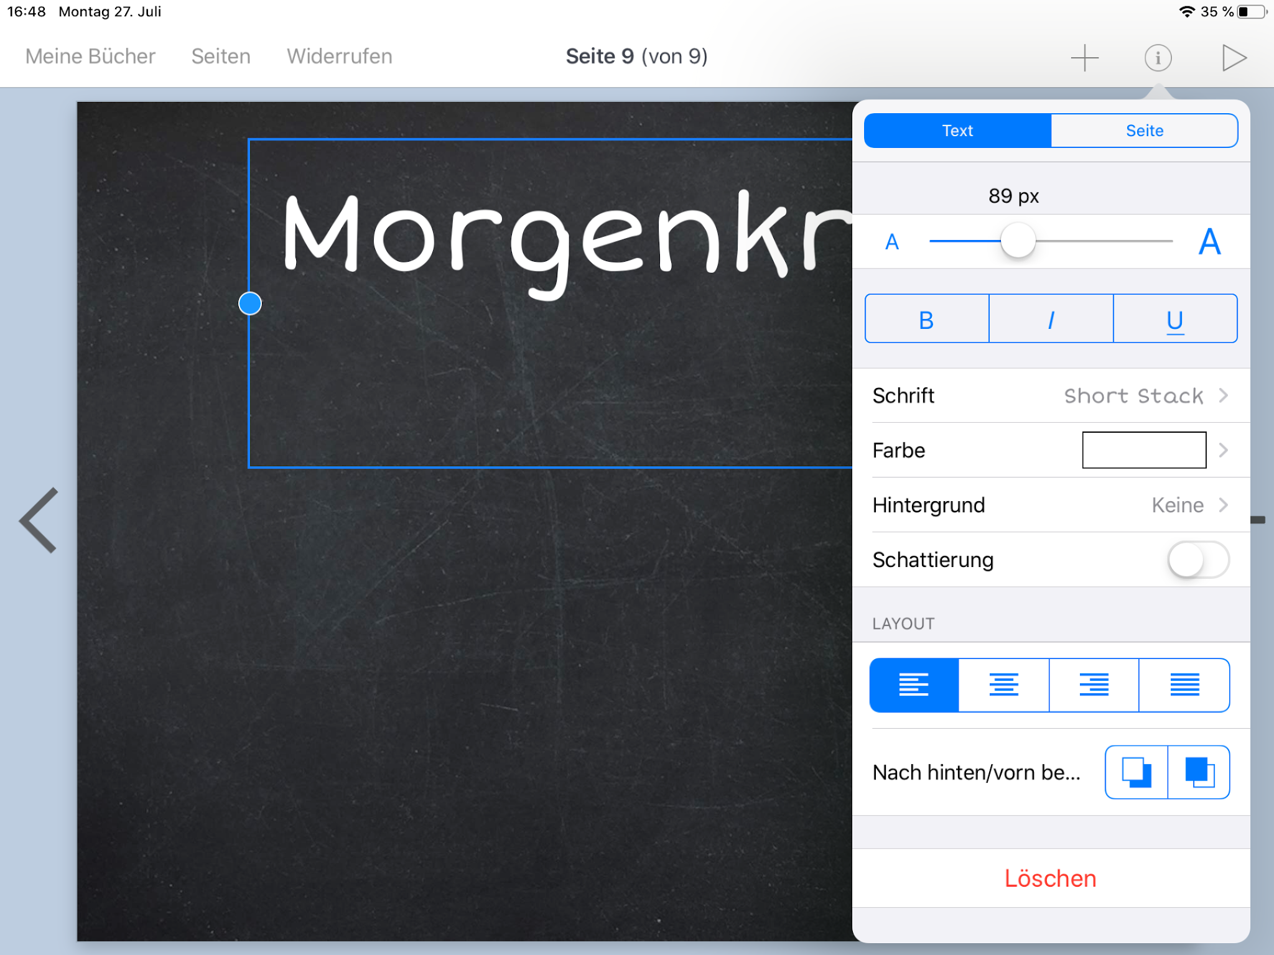Click the font size slider knob
This screenshot has width=1274, height=955.
click(1018, 241)
